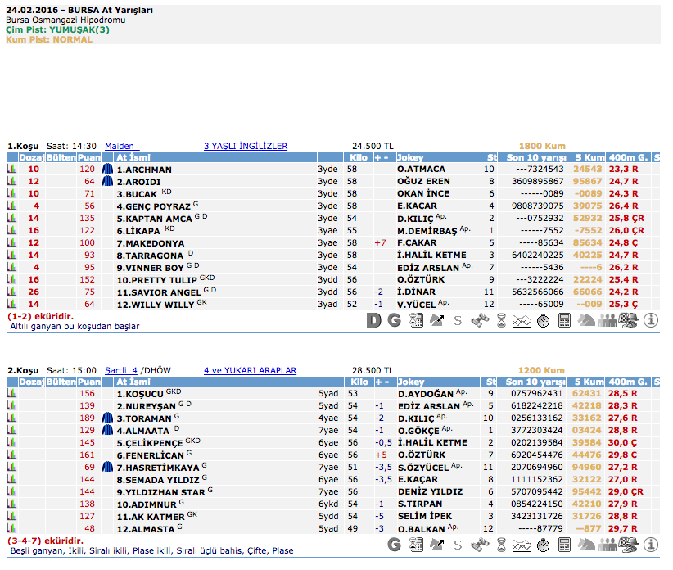Click the Jokey column header in race 1
Screen dimensions: 673x570
point(410,156)
